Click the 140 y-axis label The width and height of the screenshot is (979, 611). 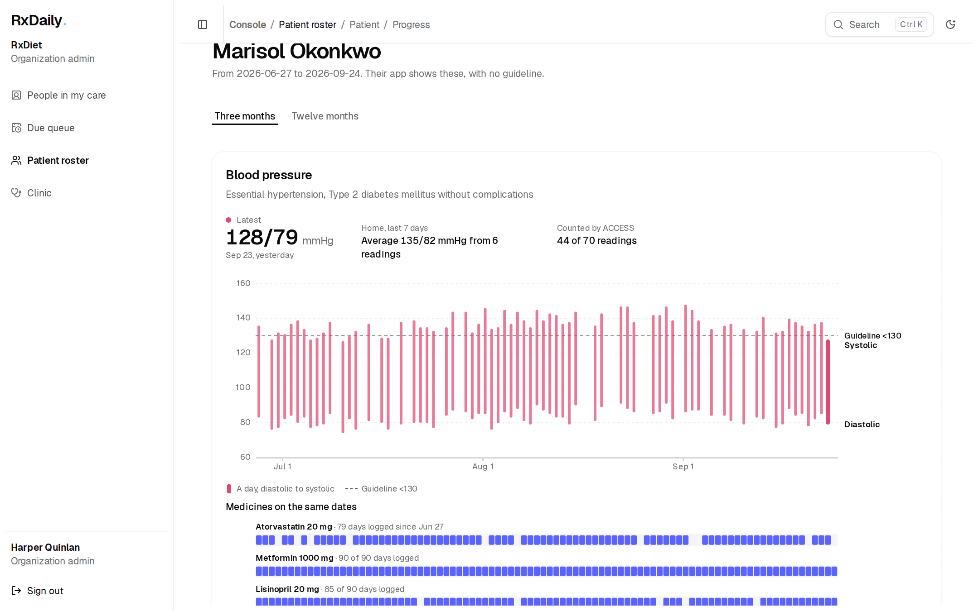click(243, 318)
